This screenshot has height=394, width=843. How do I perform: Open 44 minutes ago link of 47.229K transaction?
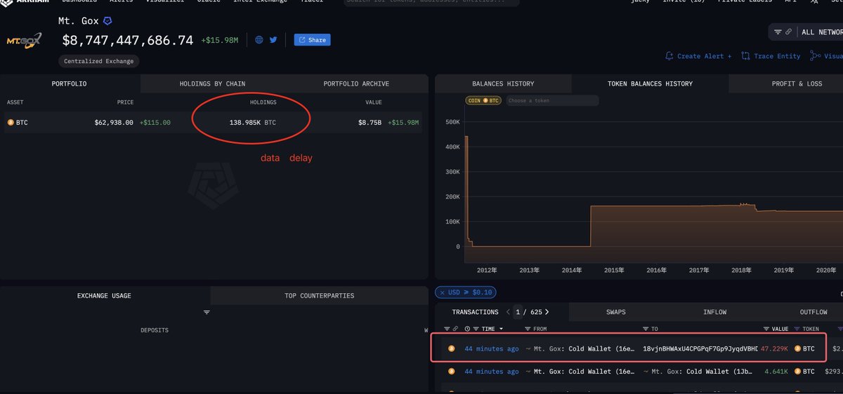[x=492, y=348]
